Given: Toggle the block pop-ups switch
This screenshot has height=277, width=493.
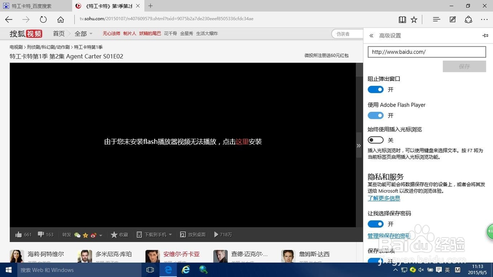Looking at the screenshot, I should point(375,90).
